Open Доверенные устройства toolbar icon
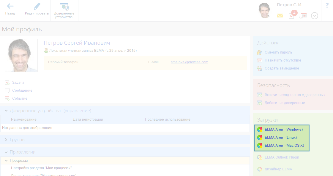The width and height of the screenshot is (333, 176). pos(64,7)
